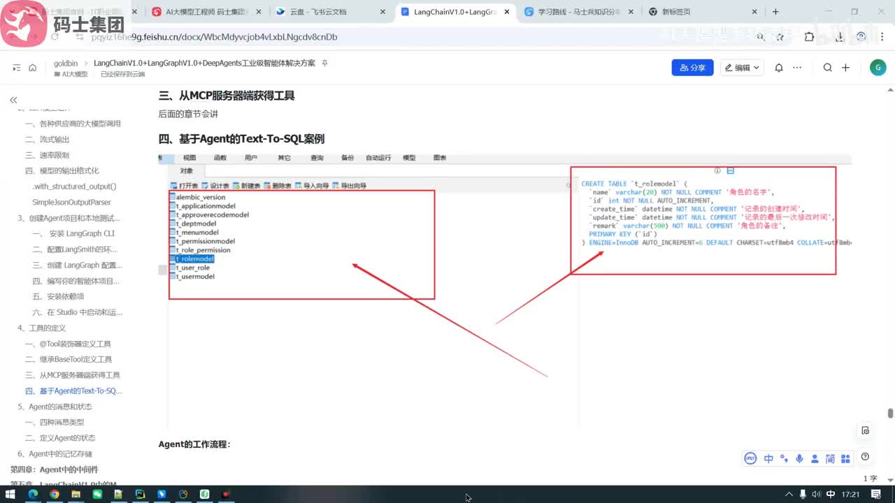This screenshot has height=503, width=895.
Task: Click the embedded Navicat screenshot image
Action: 505,290
